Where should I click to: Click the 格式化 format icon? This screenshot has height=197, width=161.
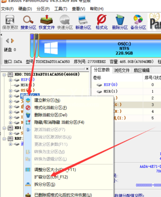(x=101, y=22)
